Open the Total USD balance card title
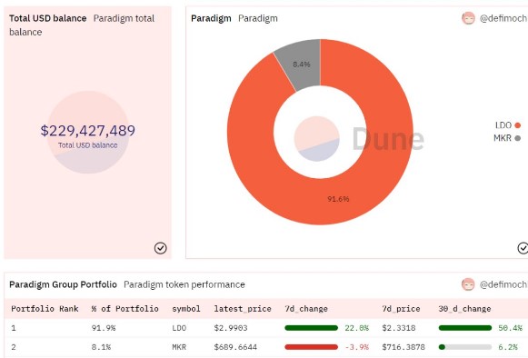This screenshot has height=358, width=528. coord(48,18)
